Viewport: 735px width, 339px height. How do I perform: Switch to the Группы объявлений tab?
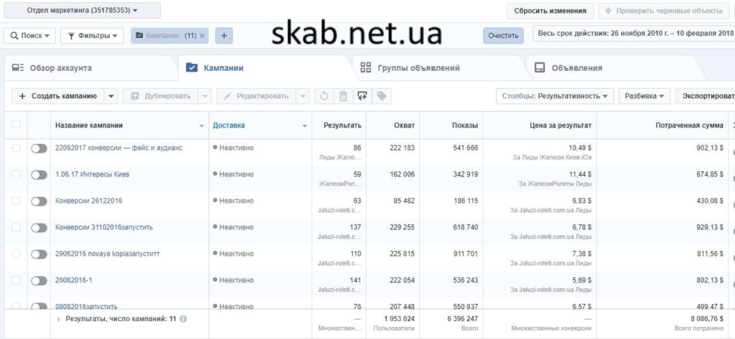418,68
